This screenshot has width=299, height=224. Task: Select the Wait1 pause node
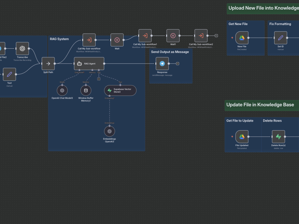coord(173,36)
